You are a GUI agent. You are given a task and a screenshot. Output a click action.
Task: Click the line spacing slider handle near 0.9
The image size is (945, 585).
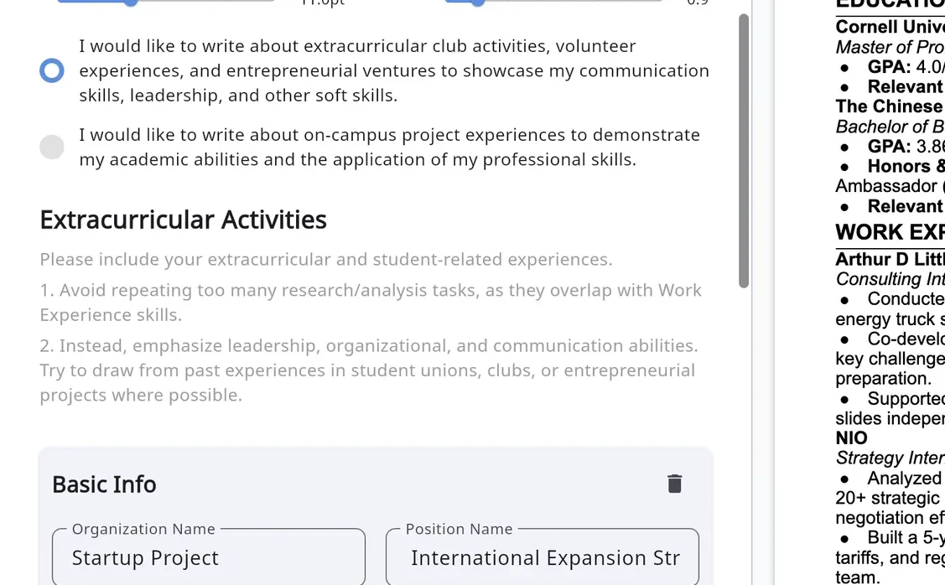pyautogui.click(x=477, y=2)
